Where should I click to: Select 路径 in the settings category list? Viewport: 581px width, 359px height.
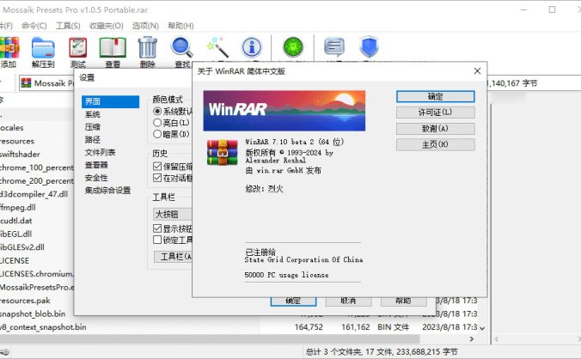[93, 139]
